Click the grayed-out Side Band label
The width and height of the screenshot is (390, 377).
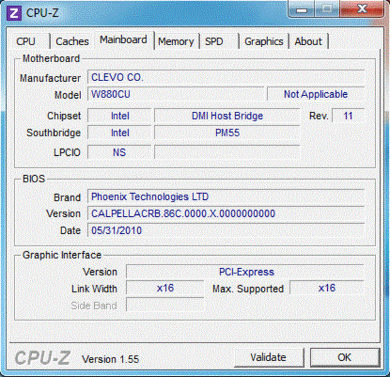coord(94,305)
